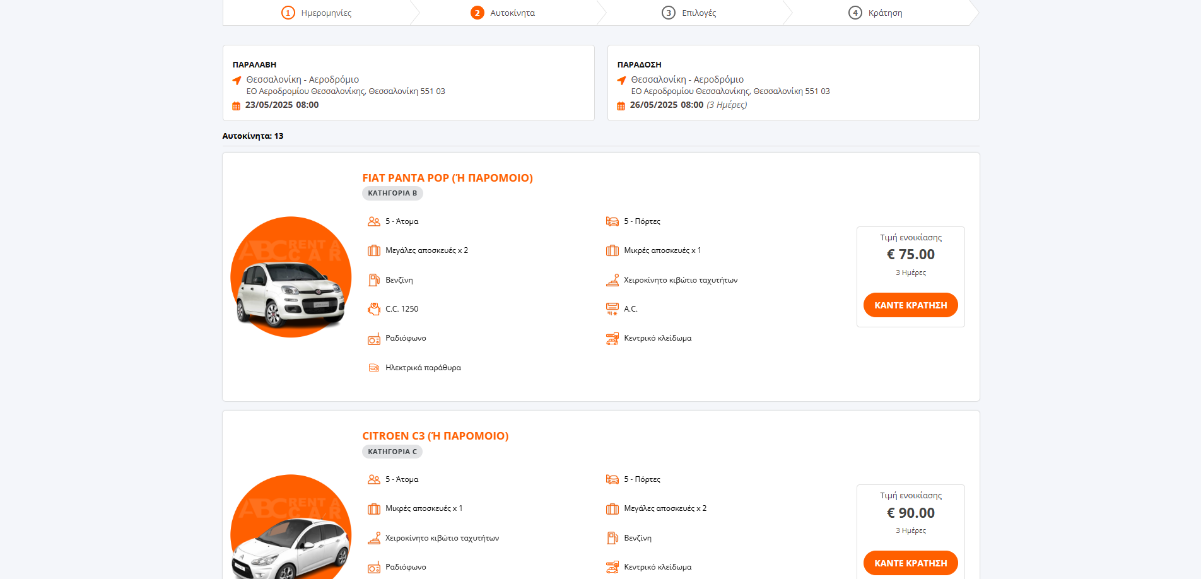Click calendar icon beside 23/05/2025 08:00
The image size is (1201, 579).
(237, 106)
